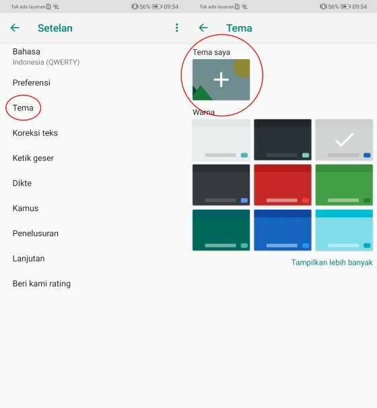Tap Tampilkan lebih banyak link
This screenshot has width=377, height=408.
pyautogui.click(x=332, y=263)
